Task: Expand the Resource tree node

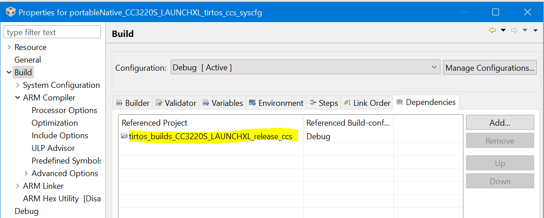Action: [x=9, y=47]
